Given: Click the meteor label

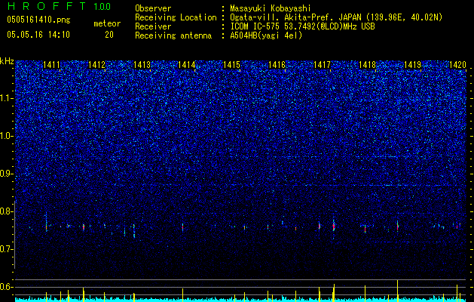Looking at the screenshot, I should click(107, 23).
